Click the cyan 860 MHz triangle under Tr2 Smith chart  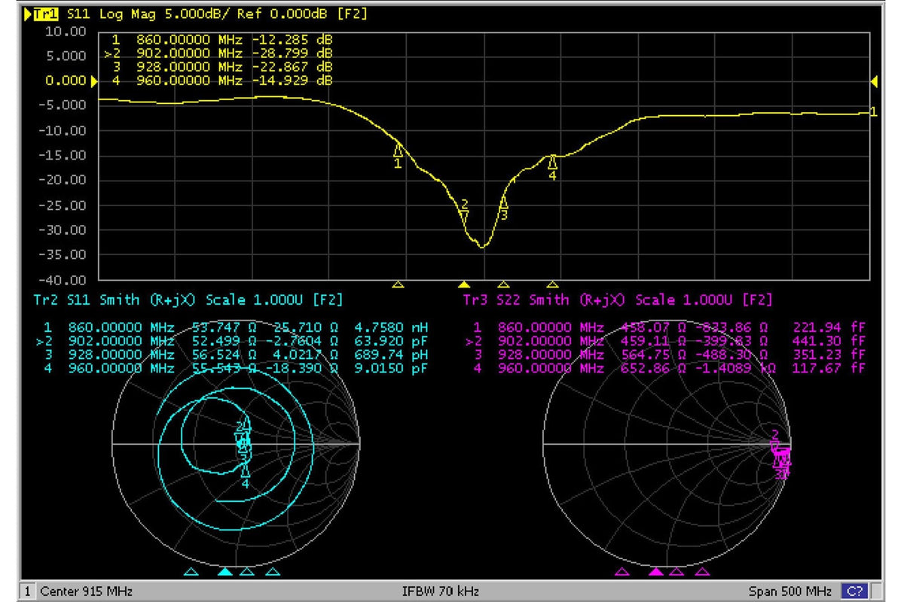(191, 572)
